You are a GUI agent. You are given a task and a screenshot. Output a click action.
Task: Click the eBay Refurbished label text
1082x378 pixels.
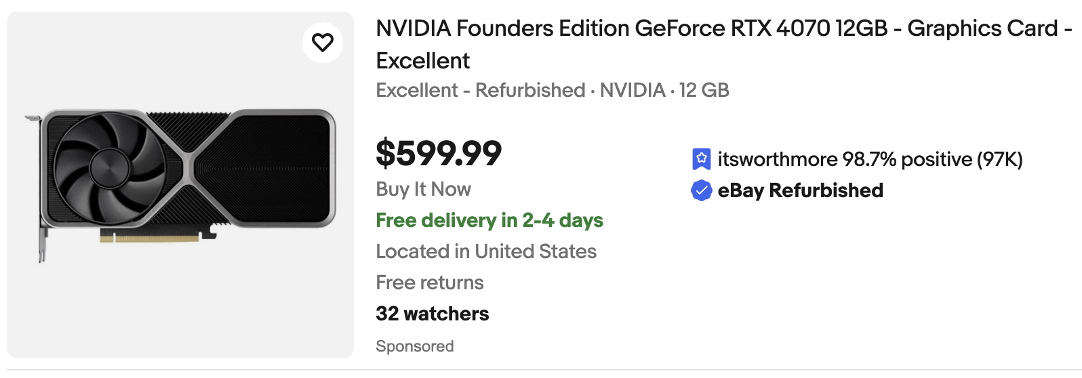click(x=800, y=190)
